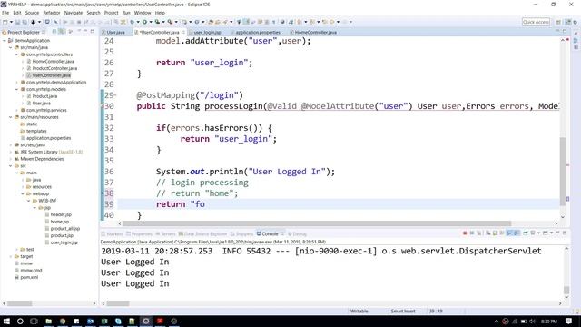The height and width of the screenshot is (327, 581).
Task: Switch to the Java EE perspective icon
Action: click(567, 22)
